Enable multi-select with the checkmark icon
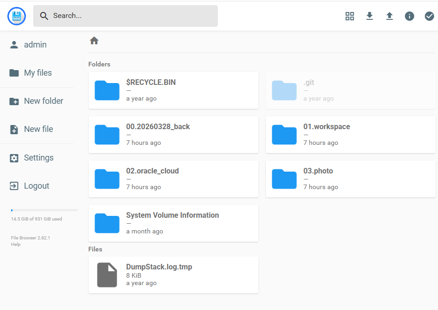 click(x=429, y=16)
